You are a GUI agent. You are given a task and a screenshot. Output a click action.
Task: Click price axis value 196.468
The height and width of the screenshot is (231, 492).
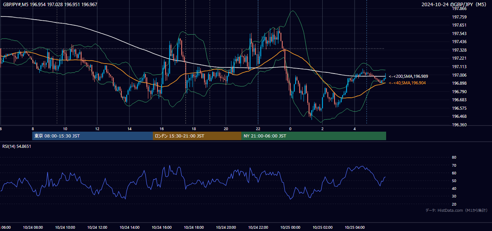click(460, 116)
